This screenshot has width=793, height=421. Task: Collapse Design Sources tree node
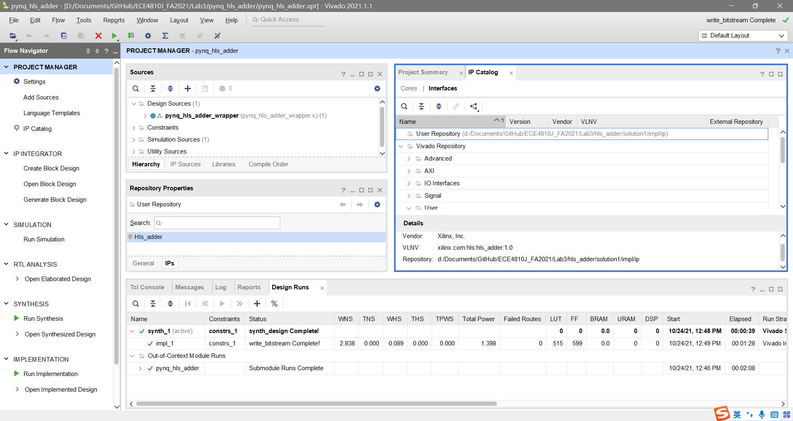click(133, 104)
